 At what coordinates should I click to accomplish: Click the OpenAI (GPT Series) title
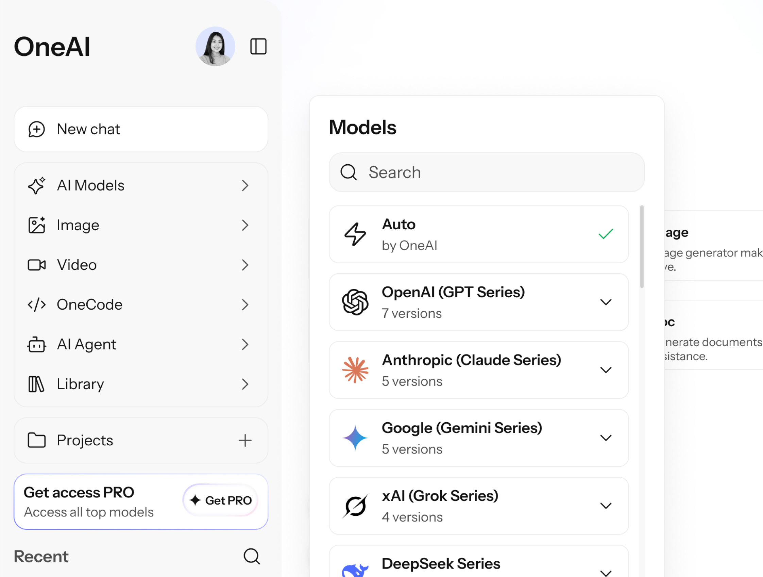point(453,292)
